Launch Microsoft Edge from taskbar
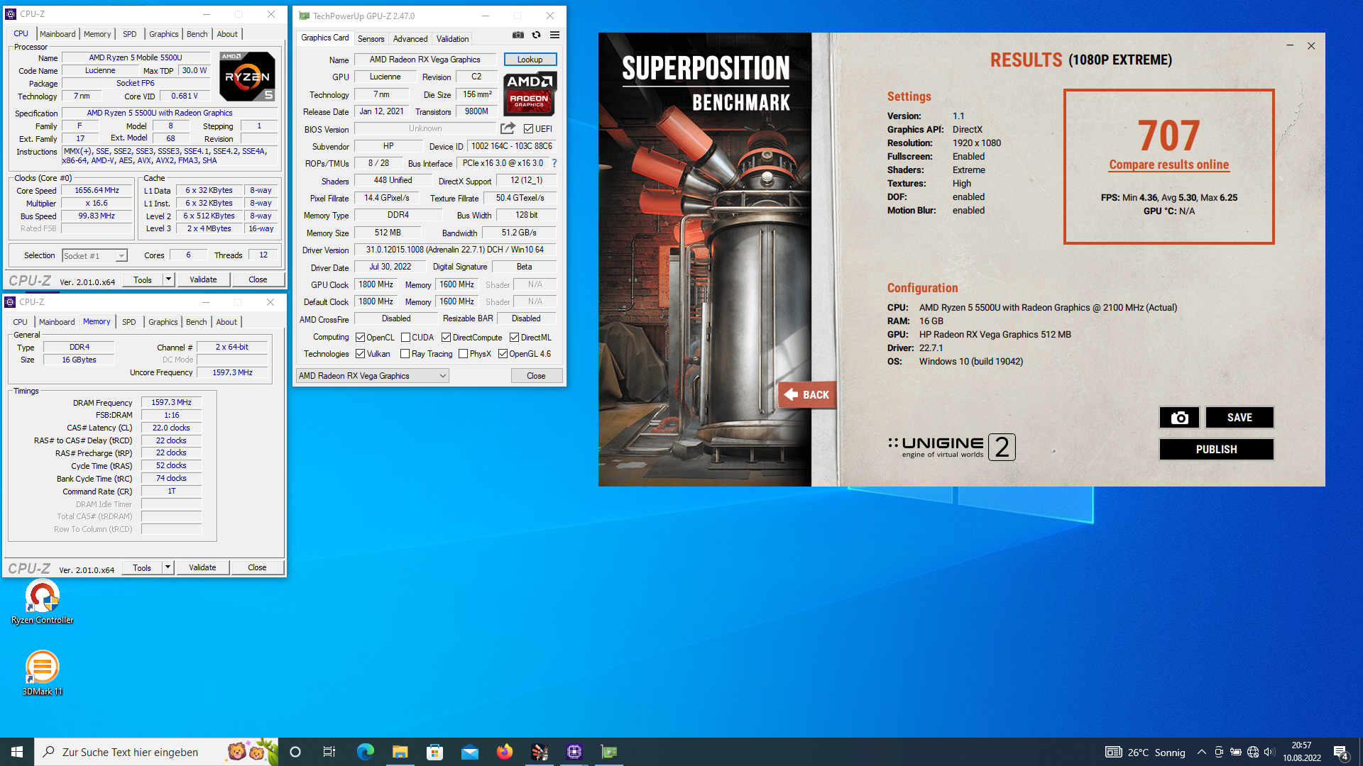Viewport: 1363px width, 766px height. pos(365,752)
